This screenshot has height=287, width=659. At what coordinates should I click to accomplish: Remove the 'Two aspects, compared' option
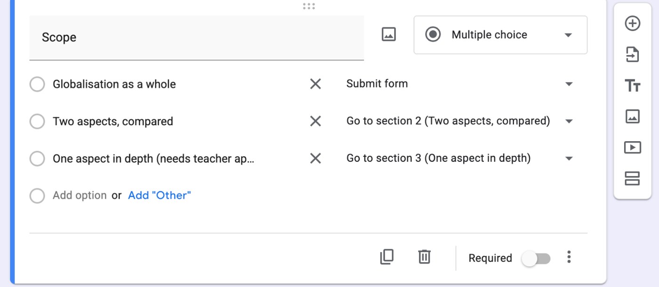click(x=315, y=121)
